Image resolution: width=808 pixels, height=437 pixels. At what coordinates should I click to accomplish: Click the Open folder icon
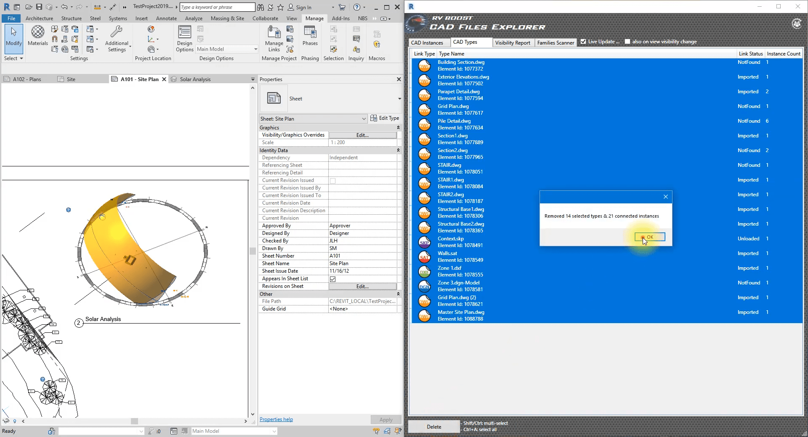click(29, 7)
